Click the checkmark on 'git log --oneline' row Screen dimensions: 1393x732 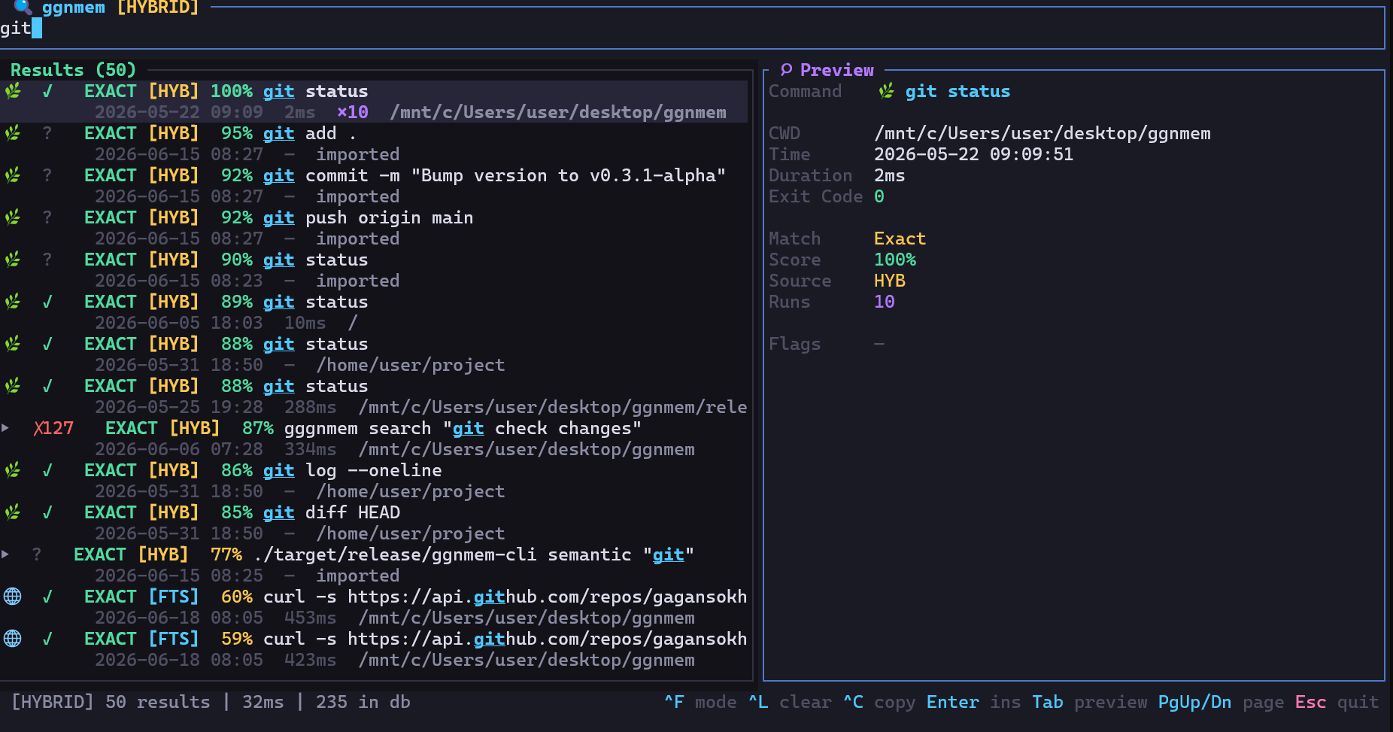click(x=47, y=470)
